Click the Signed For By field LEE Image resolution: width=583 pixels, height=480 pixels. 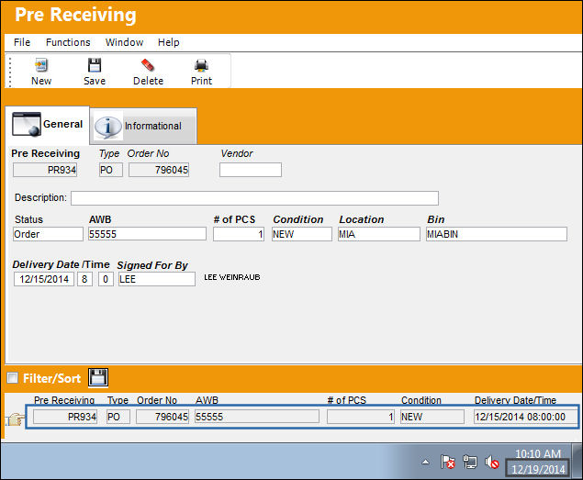(x=156, y=279)
